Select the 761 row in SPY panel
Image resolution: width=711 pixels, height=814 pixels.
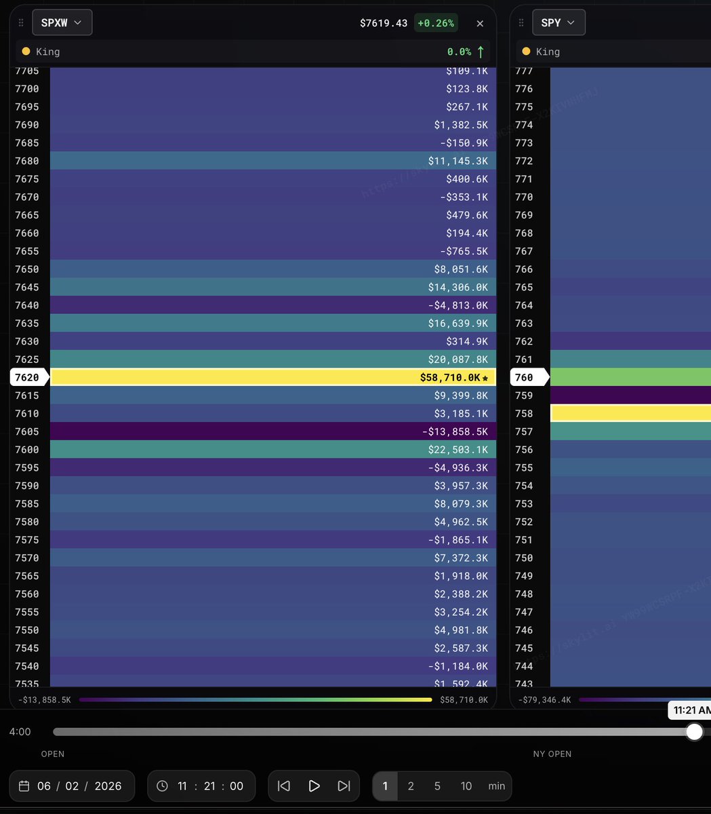(630, 359)
